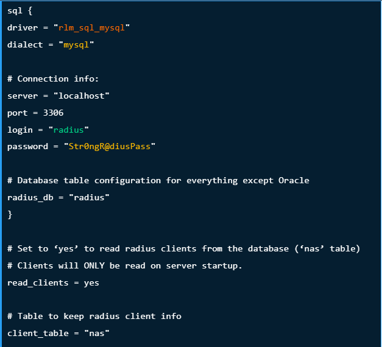Click the read_clients yes value

click(91, 283)
